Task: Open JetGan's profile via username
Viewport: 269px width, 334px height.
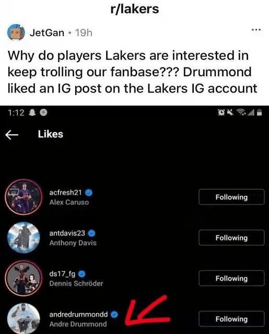Action: point(47,32)
